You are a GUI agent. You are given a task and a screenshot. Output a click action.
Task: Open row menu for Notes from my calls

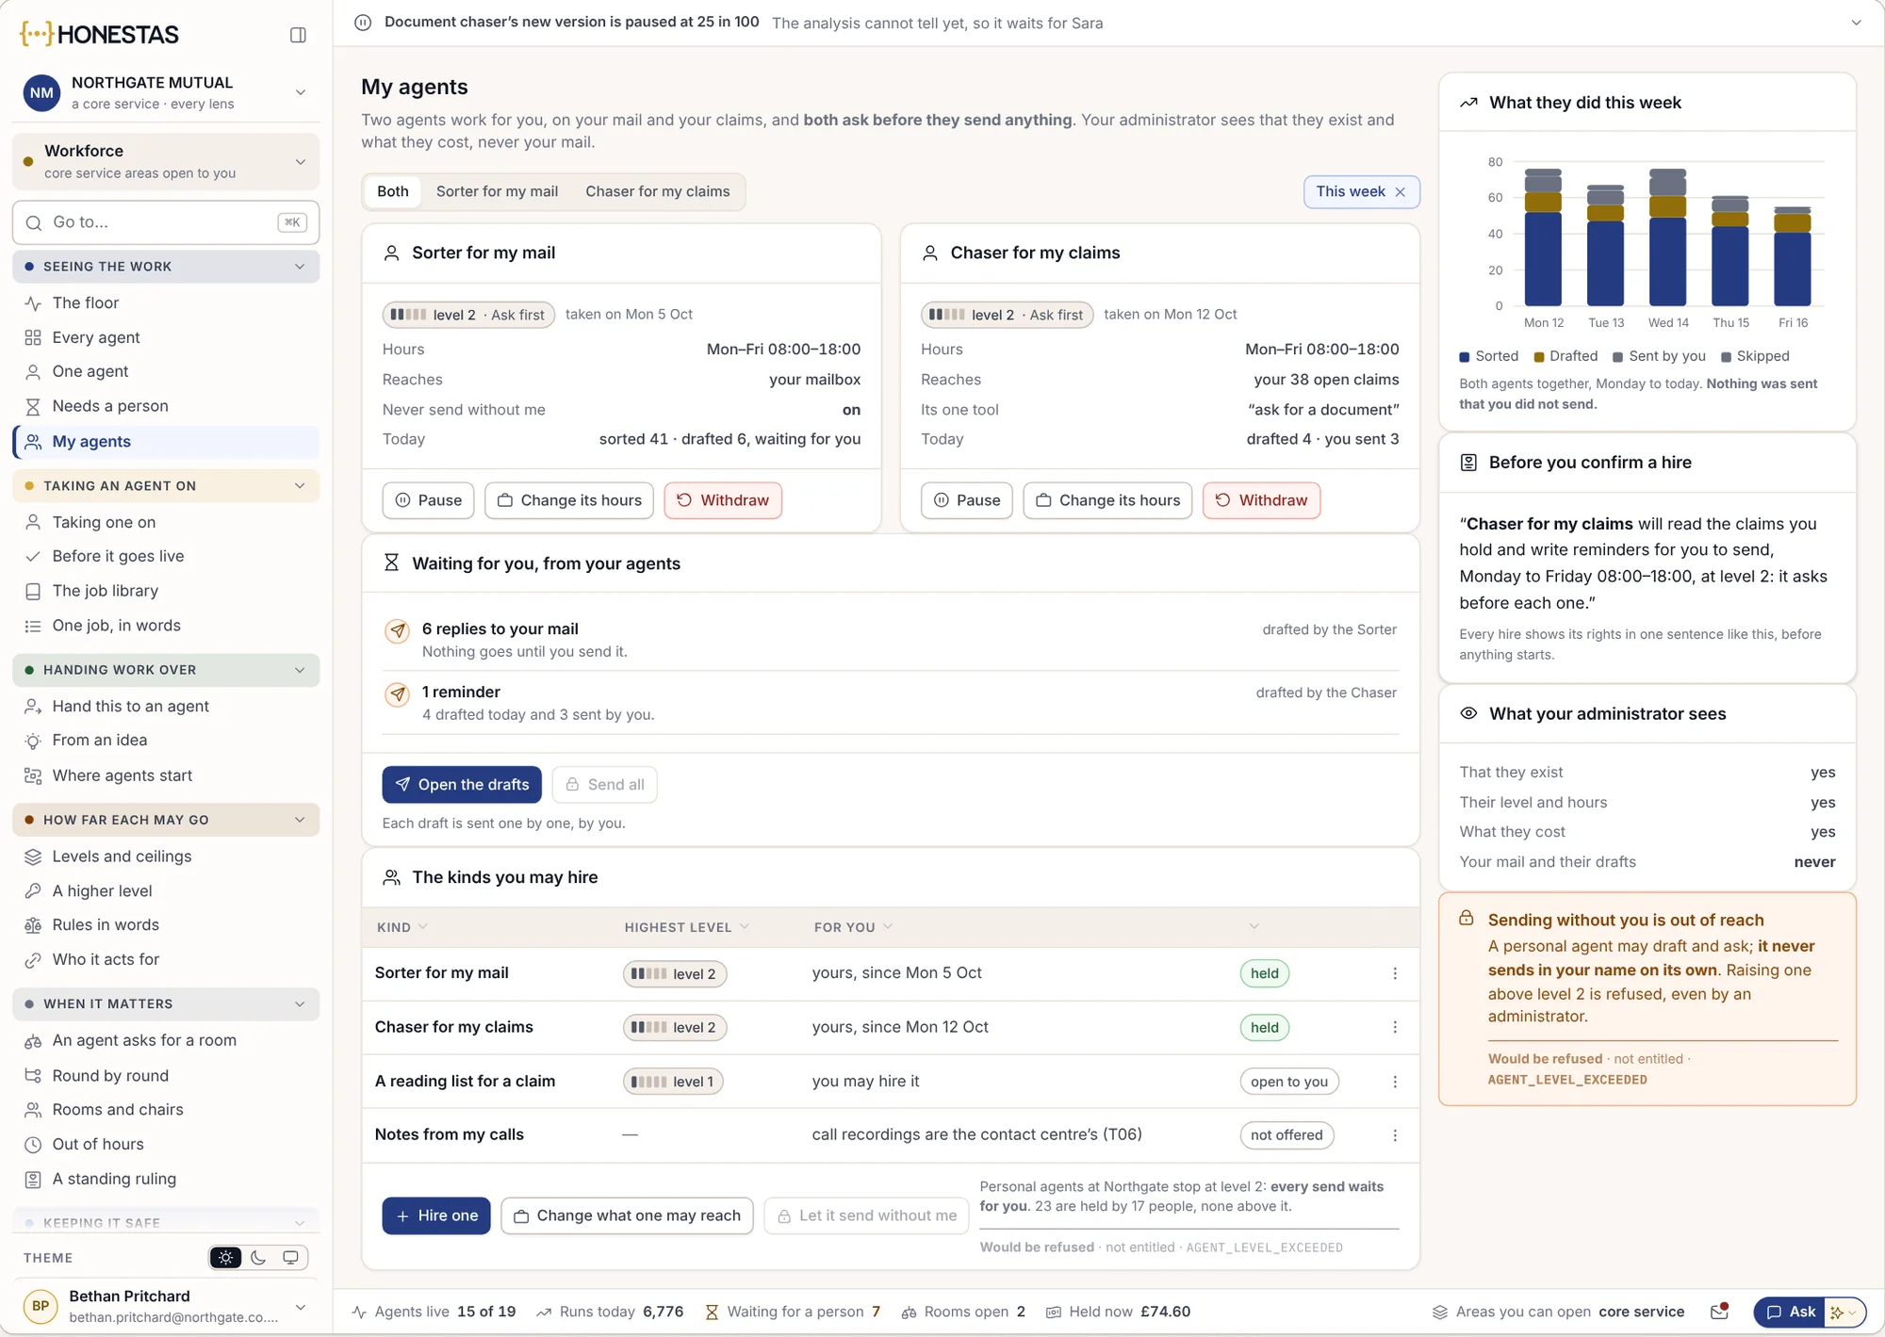pyautogui.click(x=1395, y=1135)
